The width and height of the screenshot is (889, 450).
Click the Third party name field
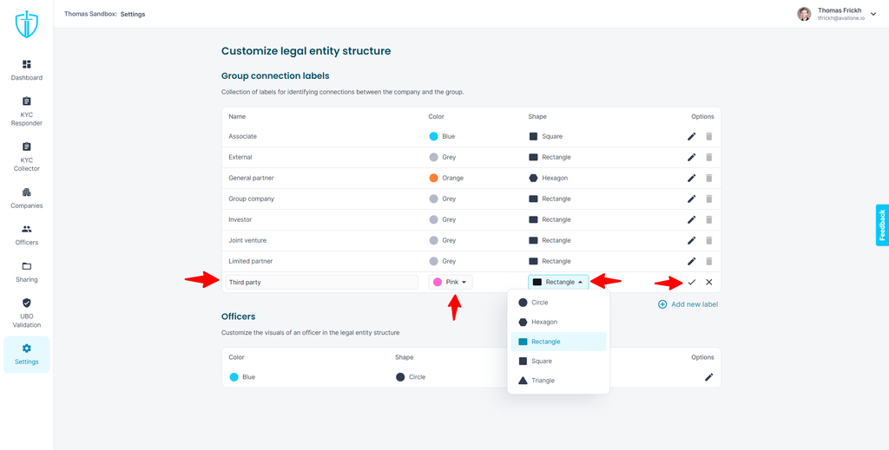[x=321, y=282]
